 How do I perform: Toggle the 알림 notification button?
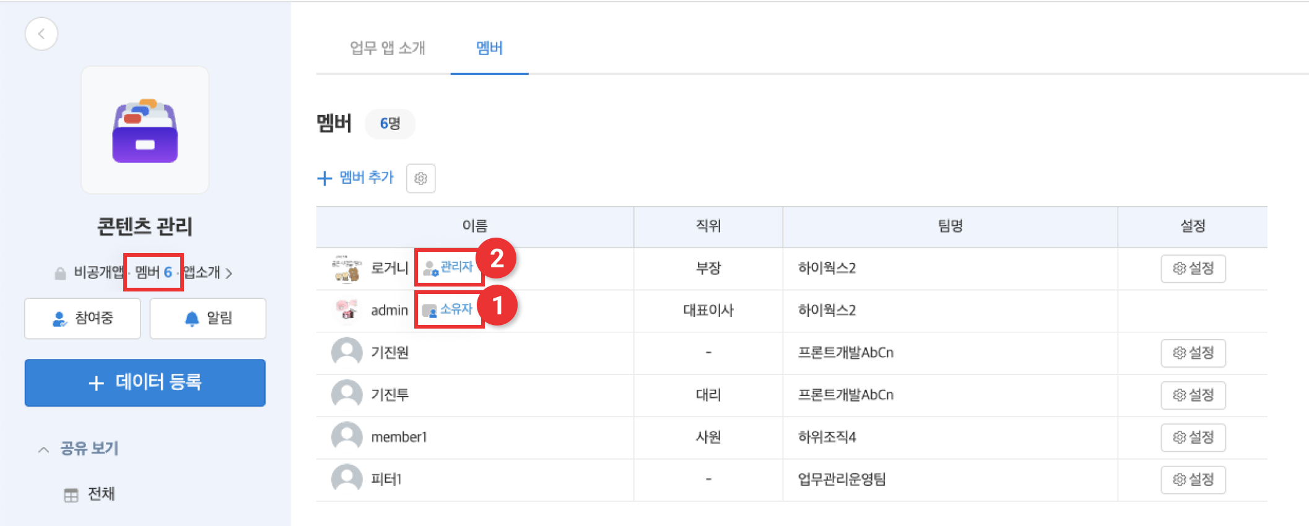(208, 319)
